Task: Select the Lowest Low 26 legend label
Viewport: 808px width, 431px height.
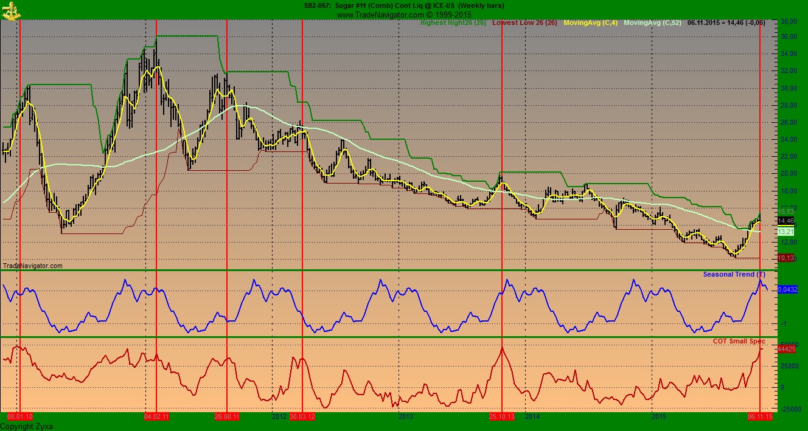Action: tap(524, 22)
